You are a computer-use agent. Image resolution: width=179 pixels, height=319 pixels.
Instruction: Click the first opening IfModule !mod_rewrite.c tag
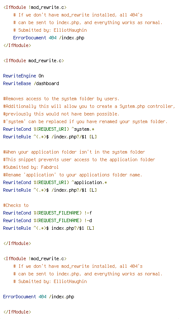[x=35, y=7]
